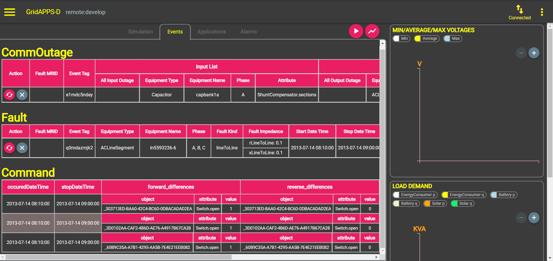Click forward object _60B9C35A-A7B1 cell

(x=147, y=247)
